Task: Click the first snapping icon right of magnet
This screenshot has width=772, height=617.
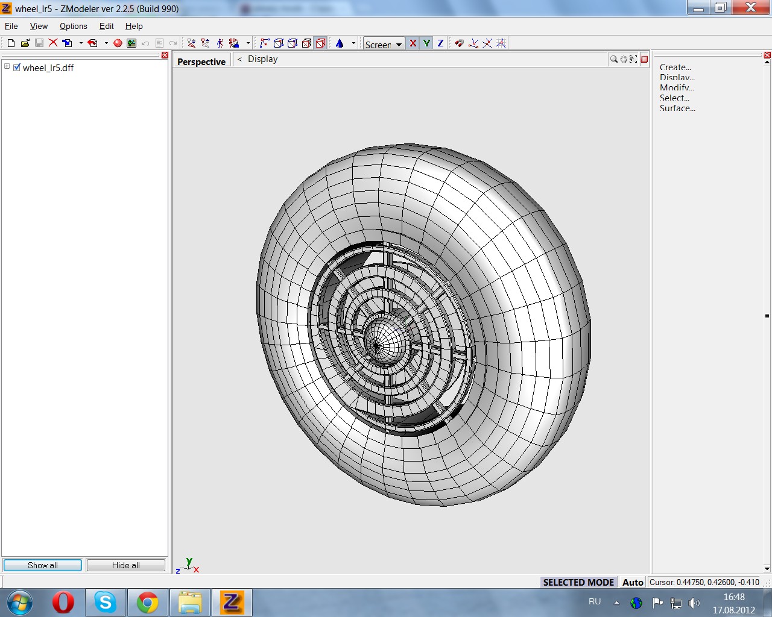Action: tap(473, 43)
